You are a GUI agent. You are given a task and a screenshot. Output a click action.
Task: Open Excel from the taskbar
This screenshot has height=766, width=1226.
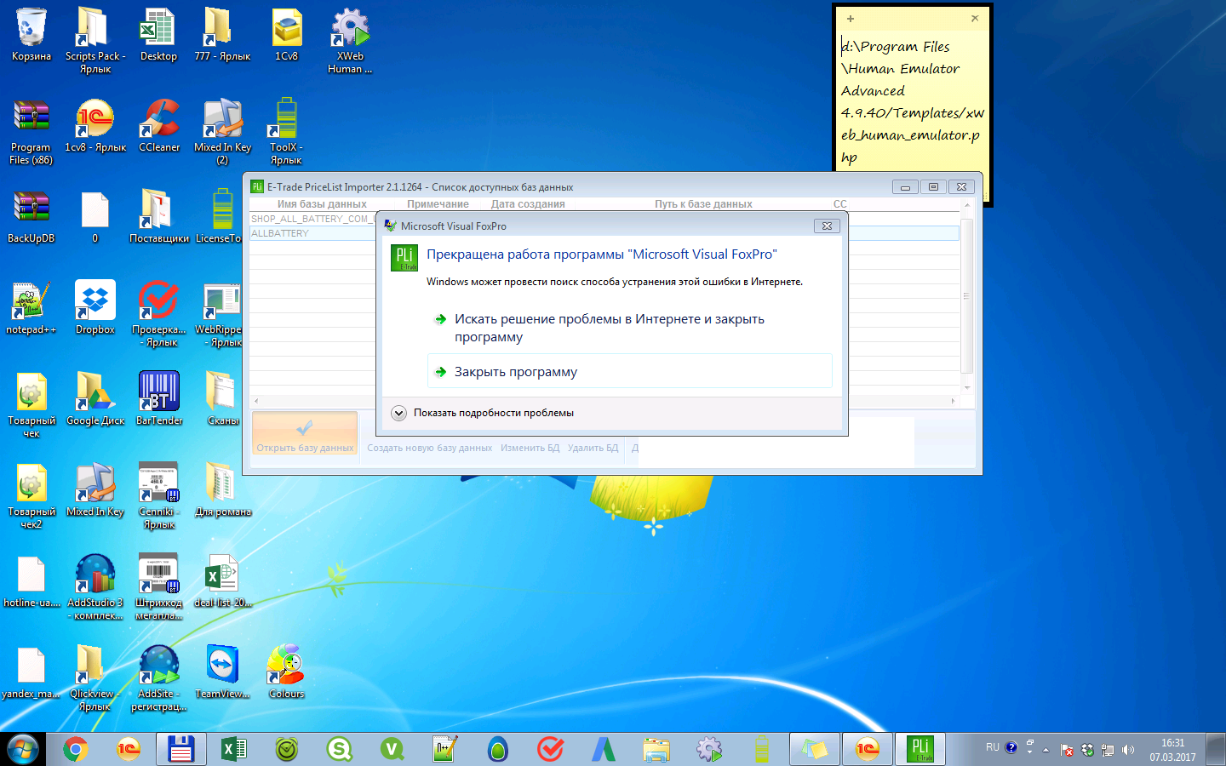tap(233, 749)
